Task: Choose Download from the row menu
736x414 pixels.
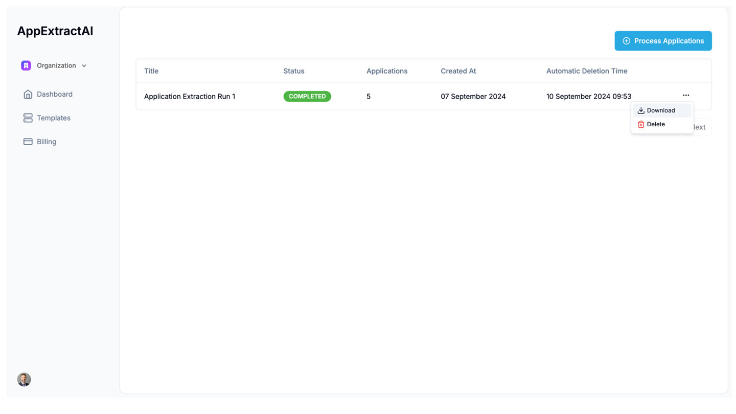Action: pos(662,110)
